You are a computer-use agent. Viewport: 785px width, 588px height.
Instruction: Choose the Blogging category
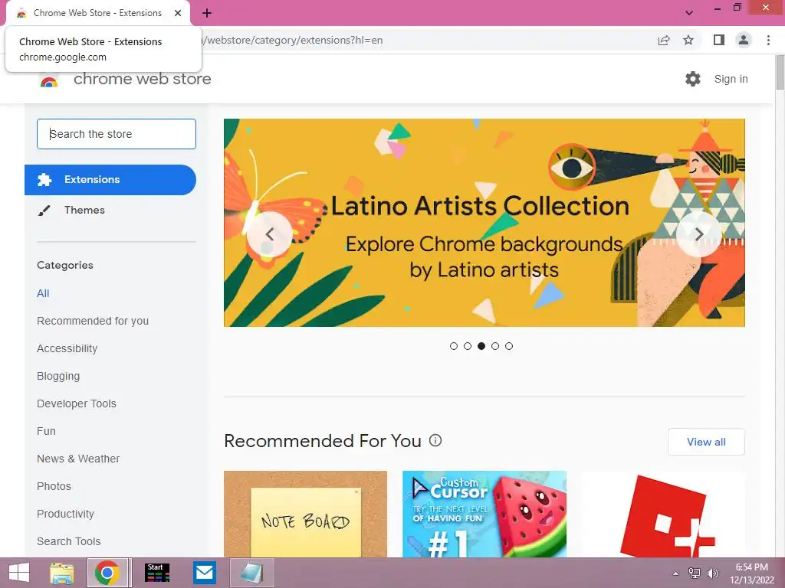coord(58,376)
